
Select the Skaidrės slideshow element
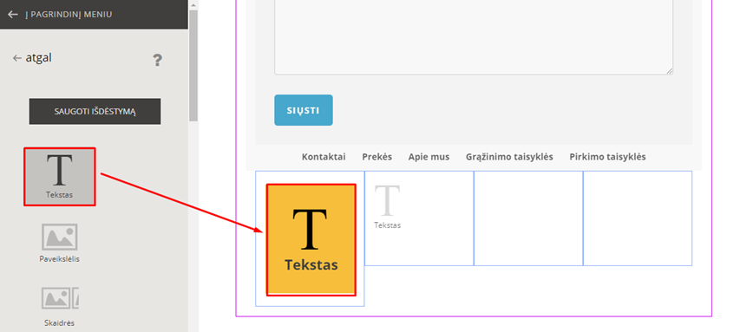pyautogui.click(x=60, y=307)
